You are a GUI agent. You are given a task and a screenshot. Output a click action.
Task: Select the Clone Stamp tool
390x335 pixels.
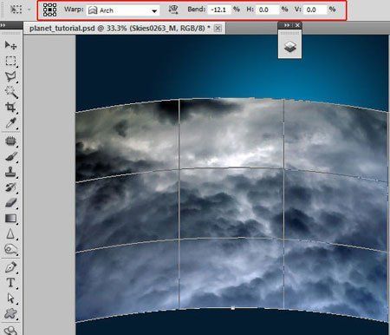tap(10, 172)
